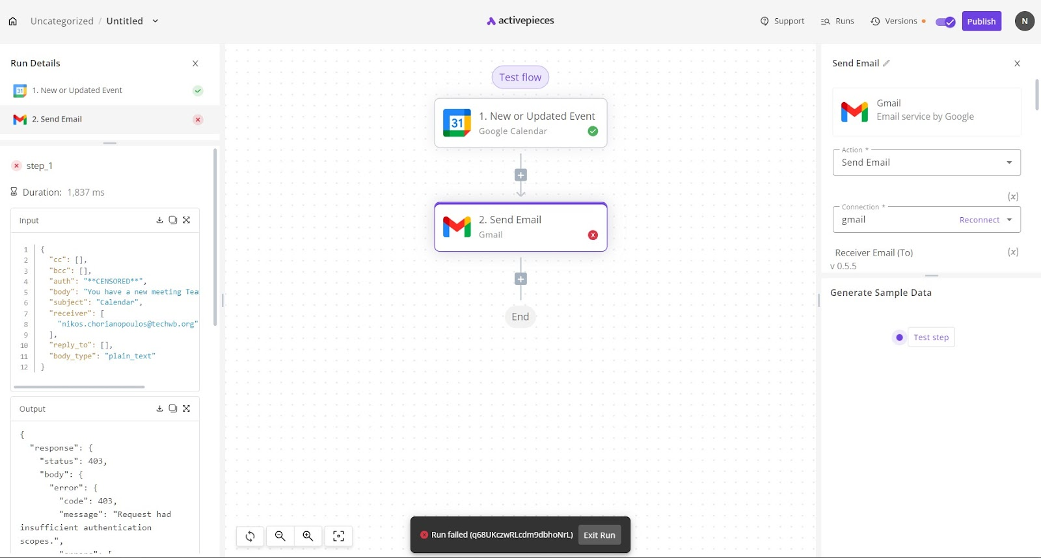Screen dimensions: 1041x558
Task: Click the step_1 error status icon
Action: [x=17, y=166]
